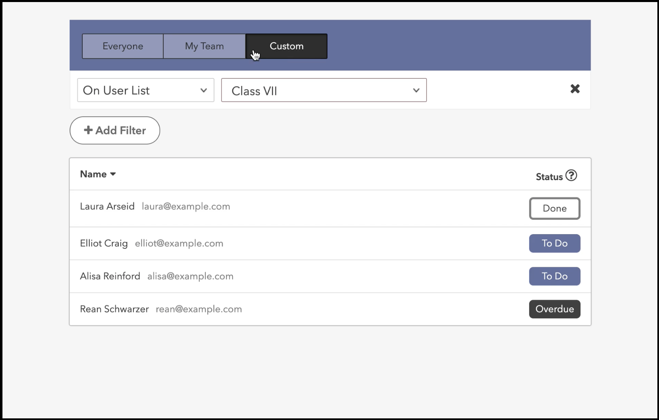Viewport: 659px width, 420px height.
Task: Click the Name column sort arrow
Action: (113, 174)
